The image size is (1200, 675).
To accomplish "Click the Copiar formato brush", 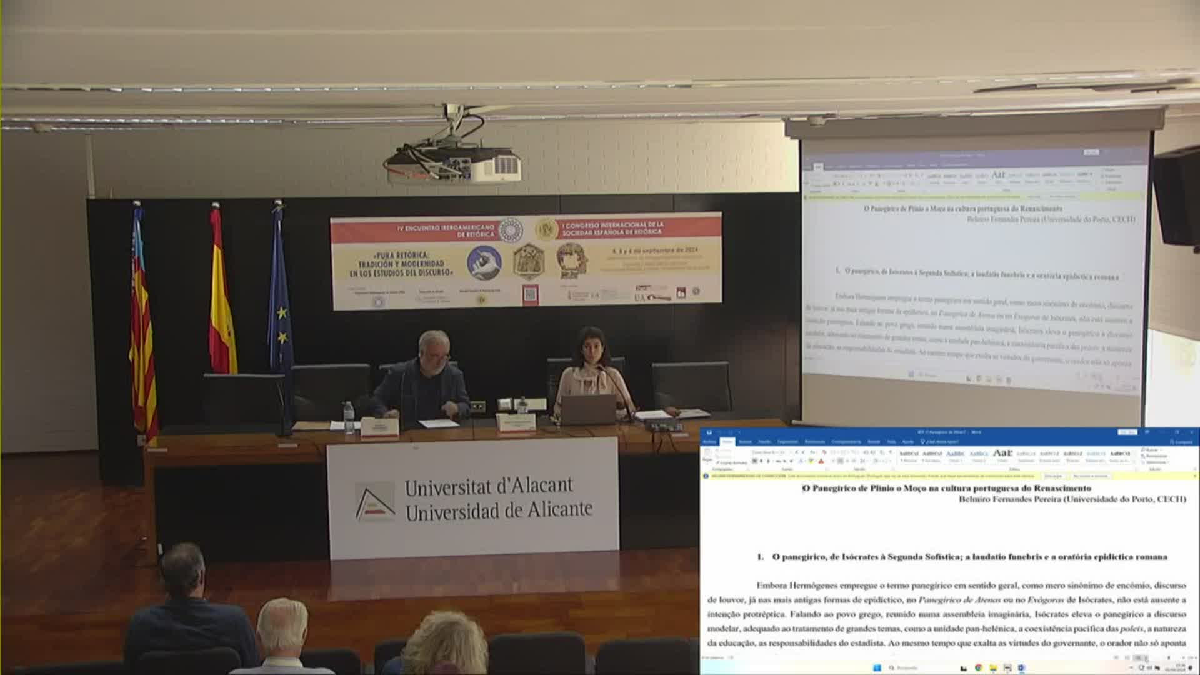I will [718, 462].
